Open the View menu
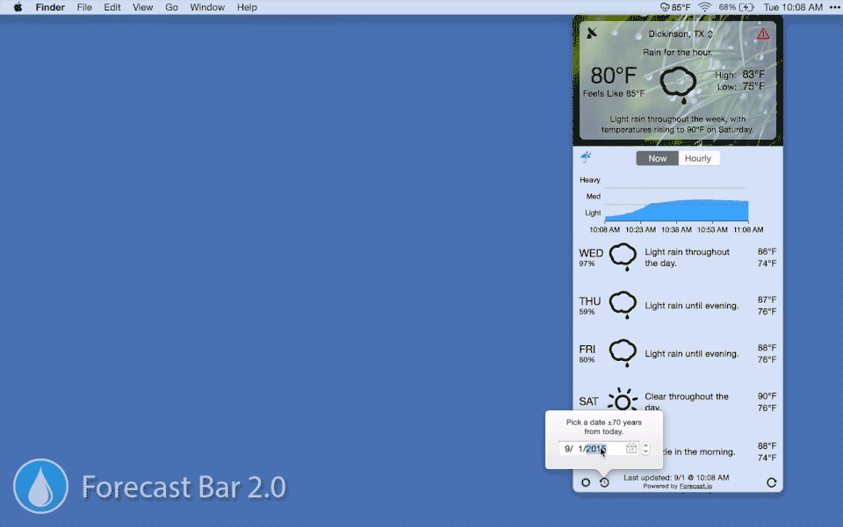The image size is (843, 527). (143, 7)
